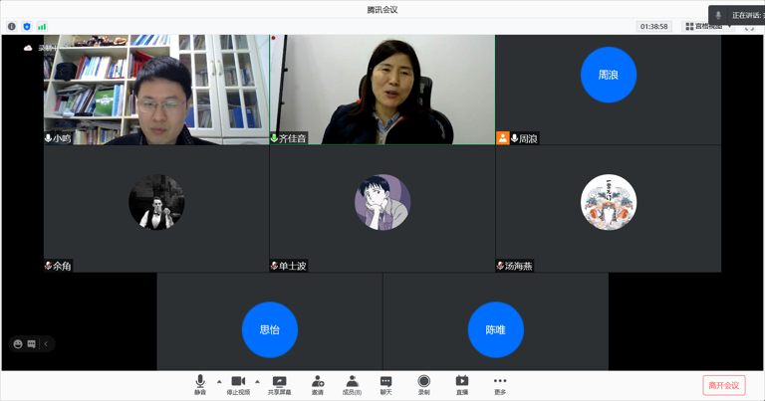Collapse the reaction bar with the chevron
Screen dimensions: 765x401
pos(46,344)
